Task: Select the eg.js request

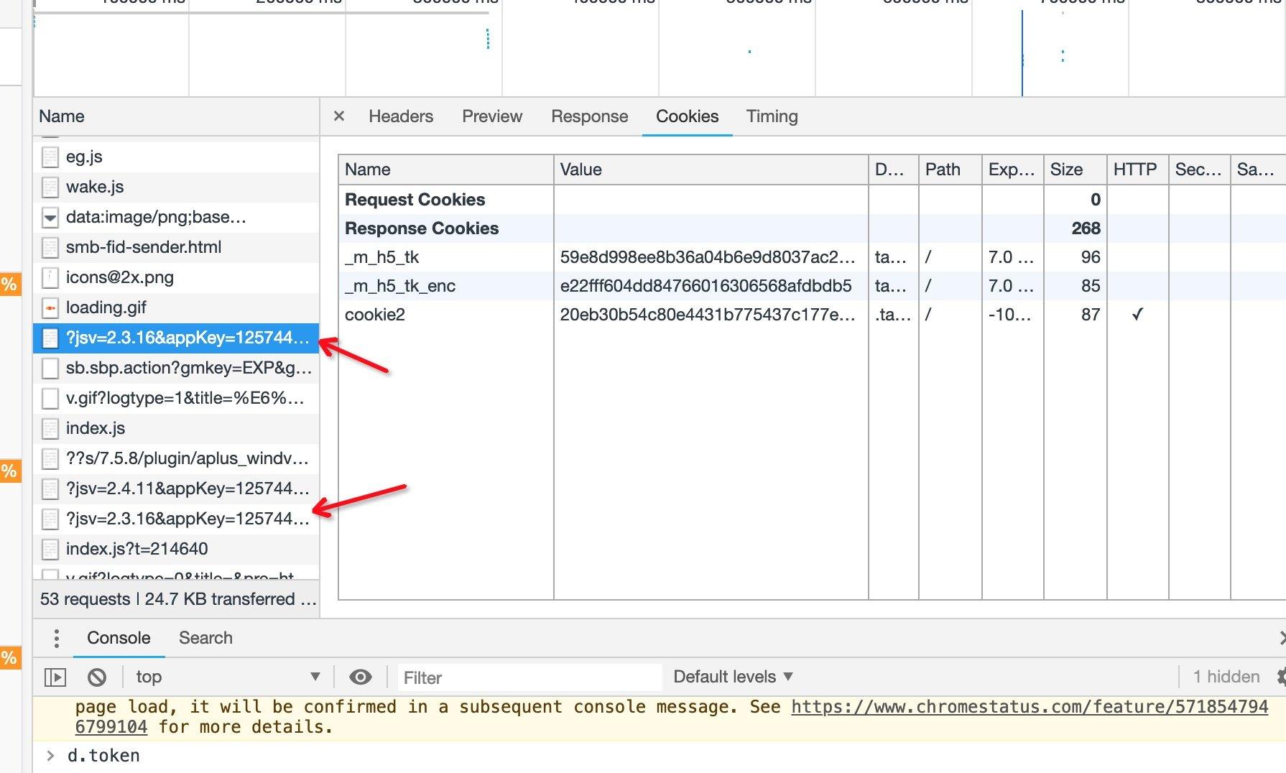Action: [176, 157]
